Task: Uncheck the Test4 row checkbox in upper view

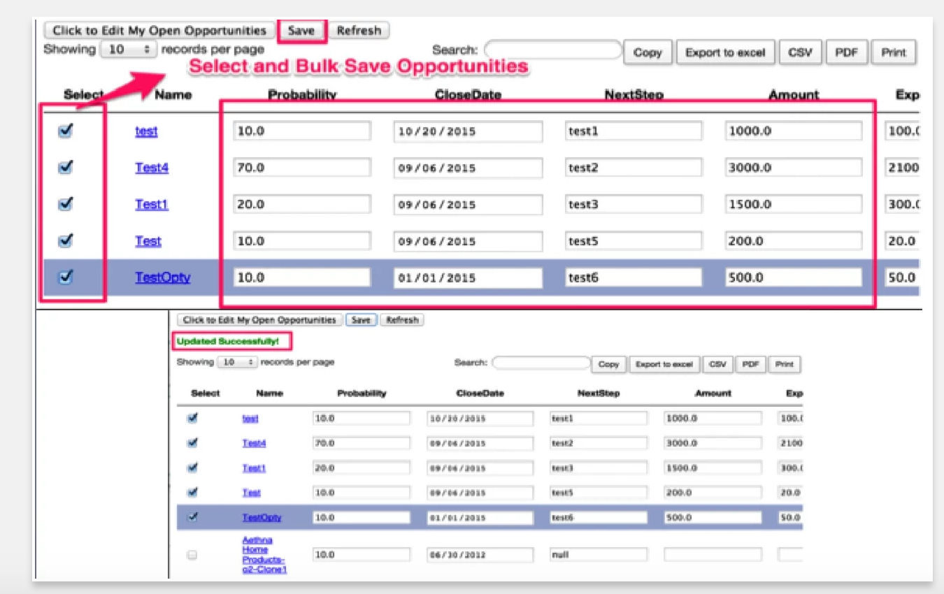Action: click(66, 167)
